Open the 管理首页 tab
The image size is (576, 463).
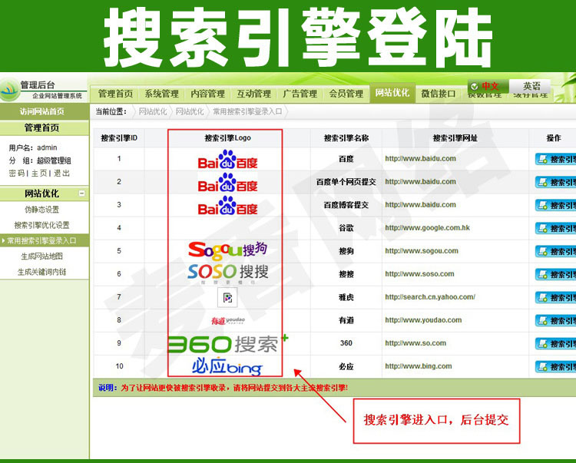click(115, 94)
